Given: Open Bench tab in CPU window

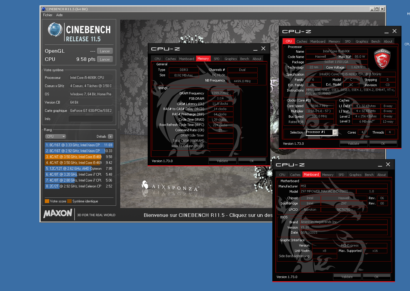Looking at the screenshot, I should (376, 41).
